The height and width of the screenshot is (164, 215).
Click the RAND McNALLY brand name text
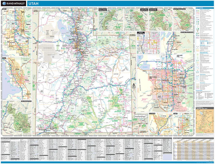pos(15,3)
